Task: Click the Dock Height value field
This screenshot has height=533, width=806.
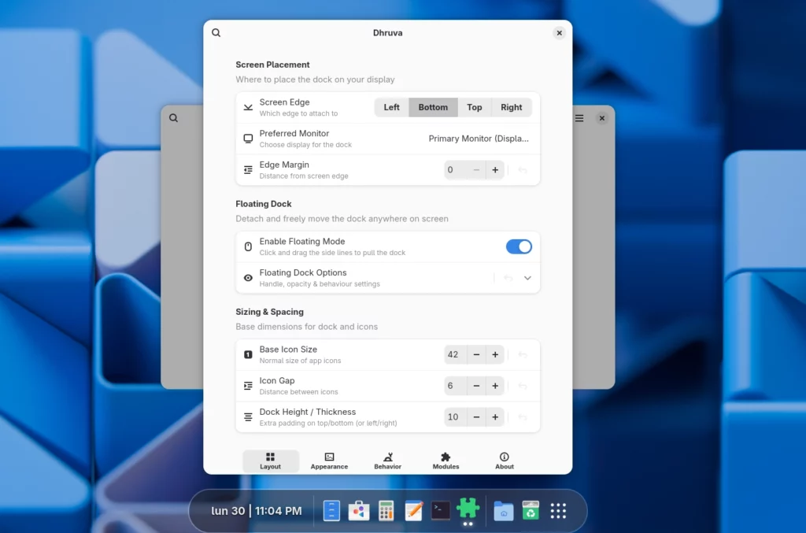Action: 454,417
